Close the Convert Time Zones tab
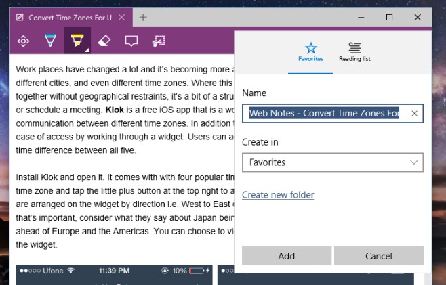The height and width of the screenshot is (285, 446). tap(121, 18)
